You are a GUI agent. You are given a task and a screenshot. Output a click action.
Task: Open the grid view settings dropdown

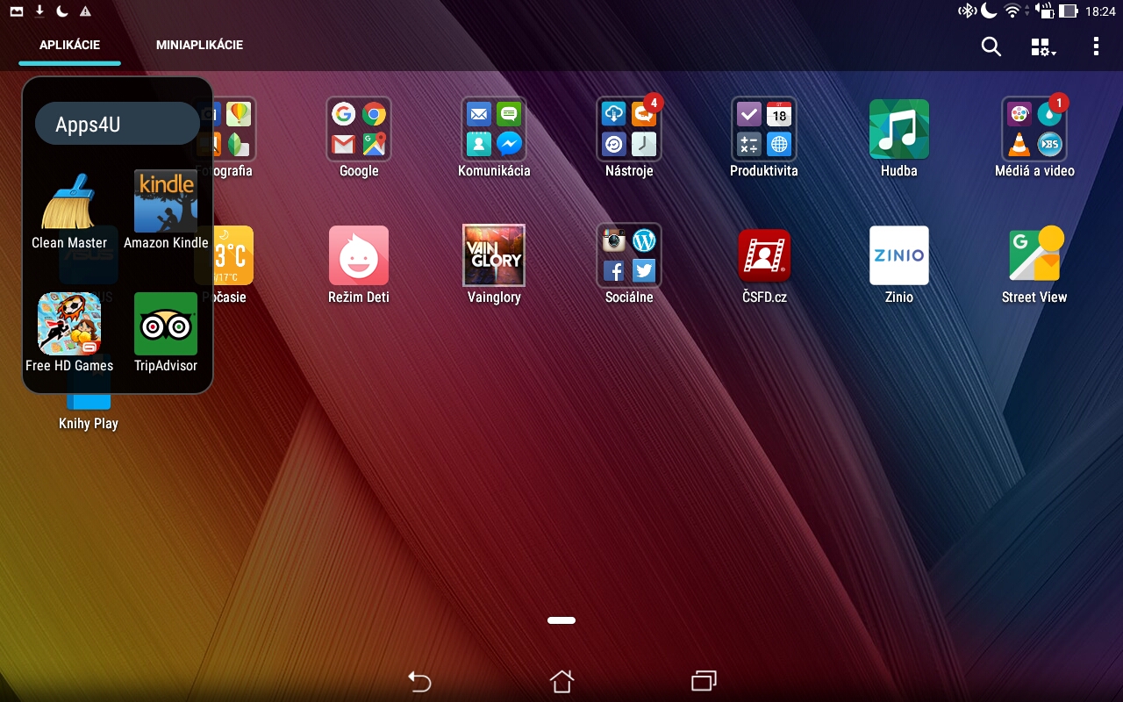[1042, 47]
